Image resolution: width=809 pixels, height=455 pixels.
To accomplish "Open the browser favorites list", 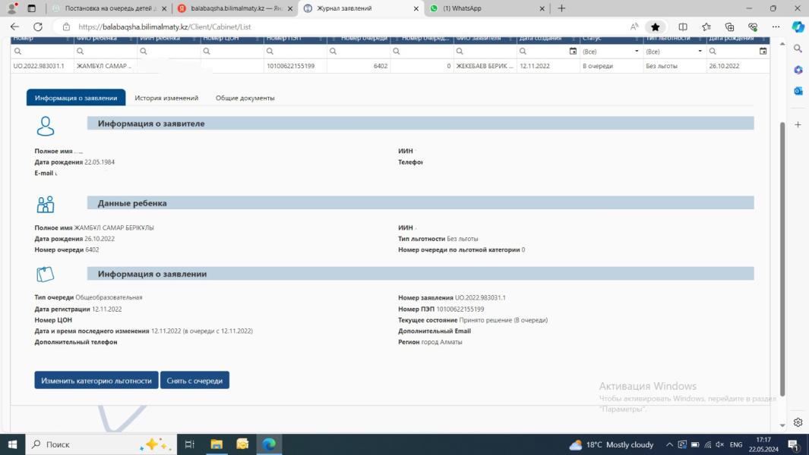I will click(706, 27).
